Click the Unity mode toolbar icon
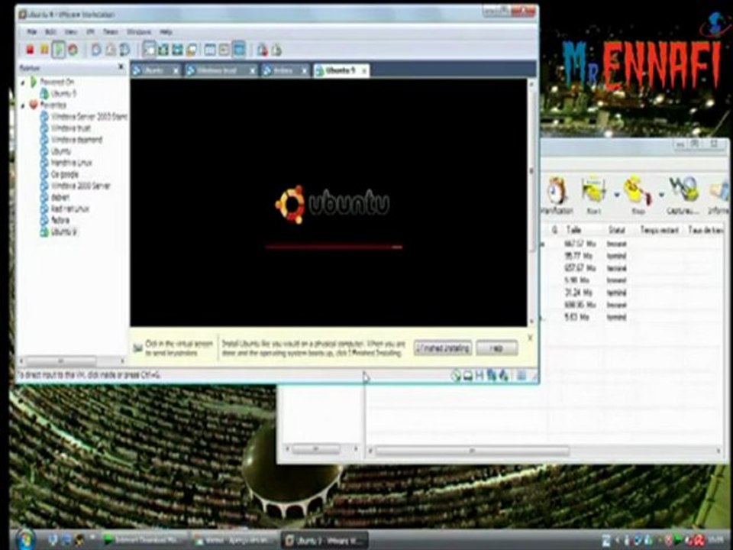 point(191,49)
